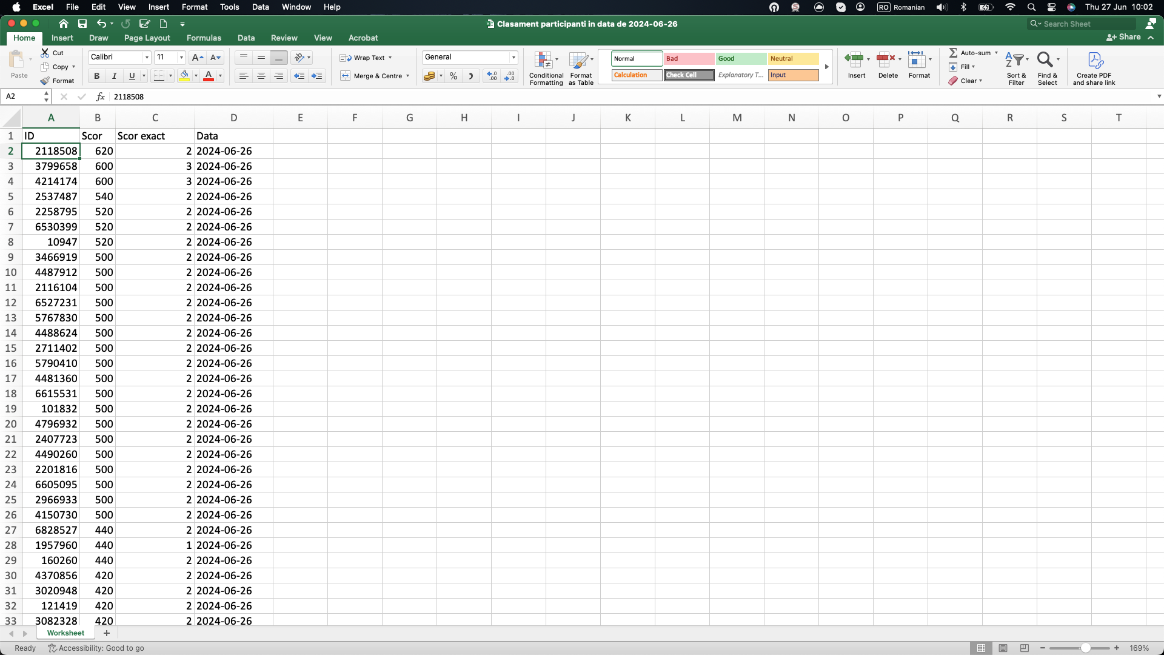Click Delete cells button
This screenshot has height=655, width=1164.
[888, 65]
